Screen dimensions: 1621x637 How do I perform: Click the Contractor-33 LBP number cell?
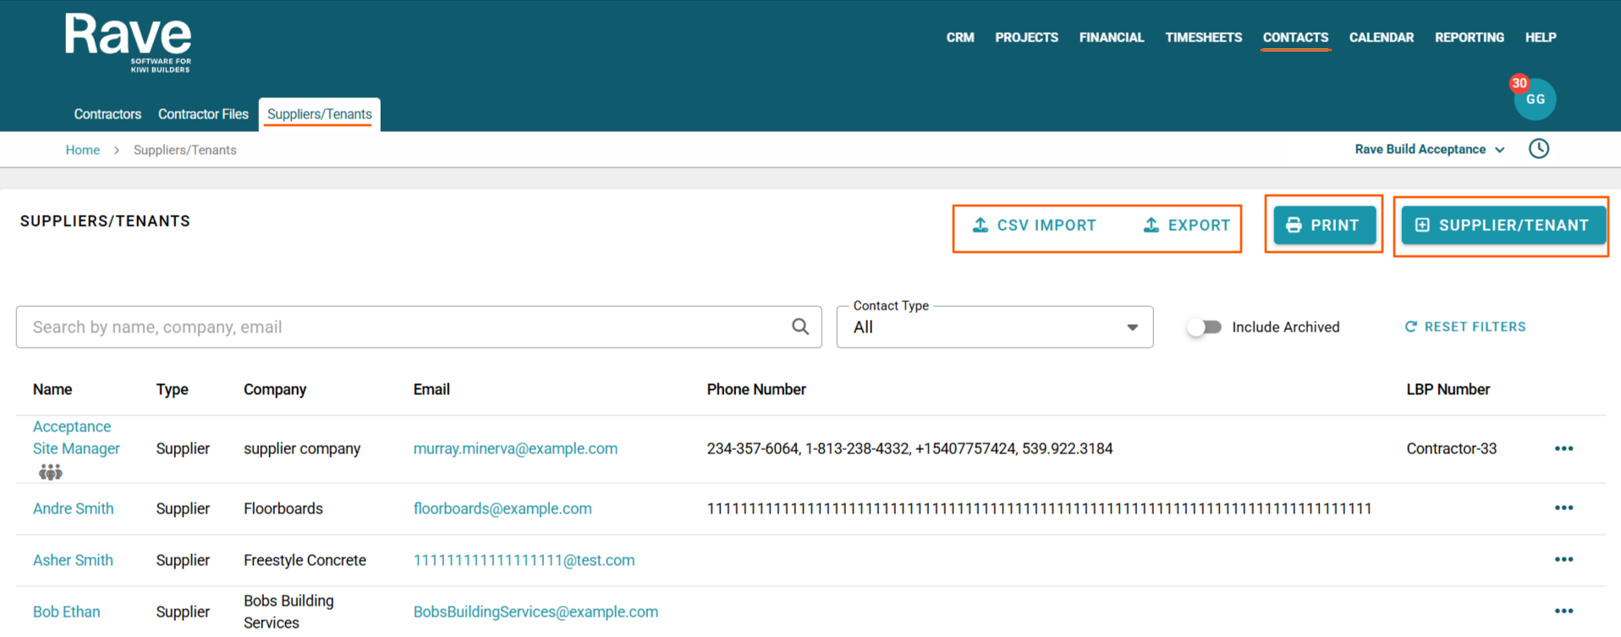(1451, 448)
